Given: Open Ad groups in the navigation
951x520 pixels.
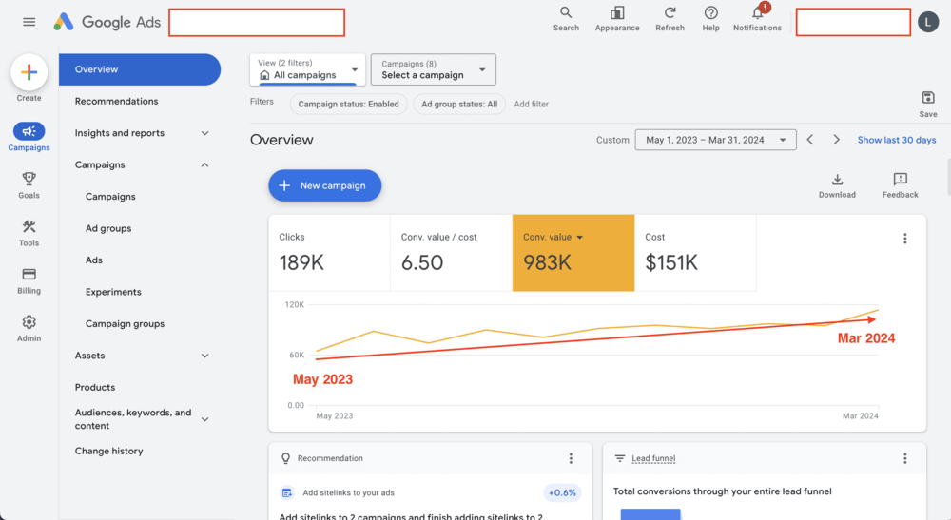Looking at the screenshot, I should [108, 228].
